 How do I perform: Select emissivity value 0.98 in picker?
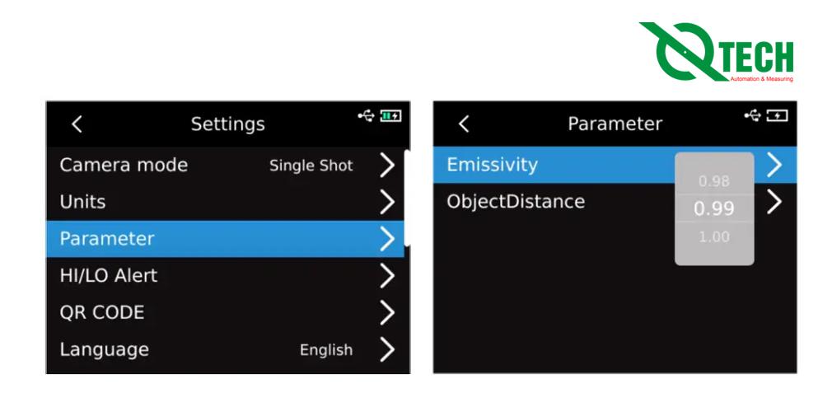click(x=713, y=180)
